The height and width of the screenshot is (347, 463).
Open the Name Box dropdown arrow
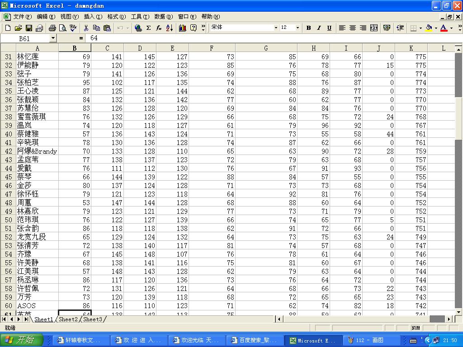[53, 38]
